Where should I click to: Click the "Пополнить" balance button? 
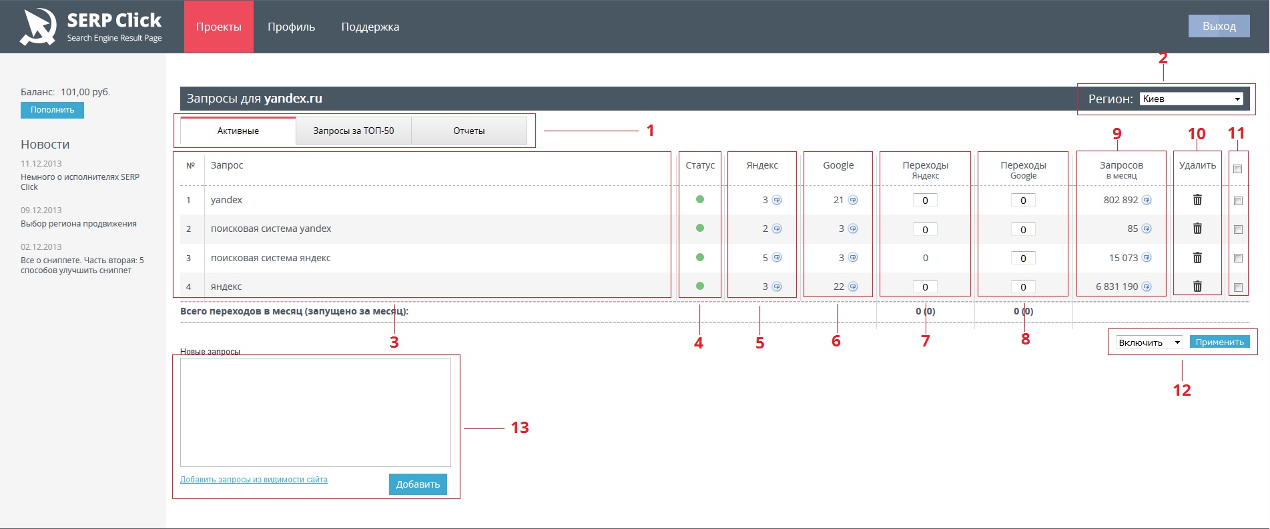pos(52,110)
